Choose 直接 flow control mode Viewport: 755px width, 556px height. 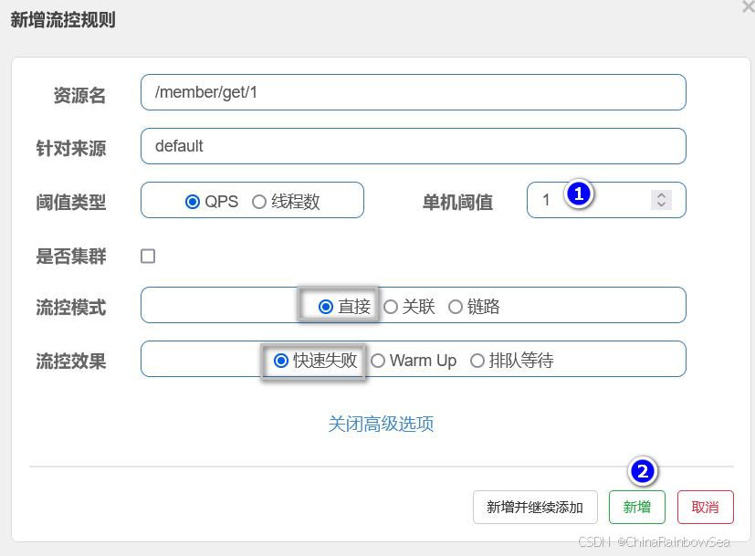point(326,307)
